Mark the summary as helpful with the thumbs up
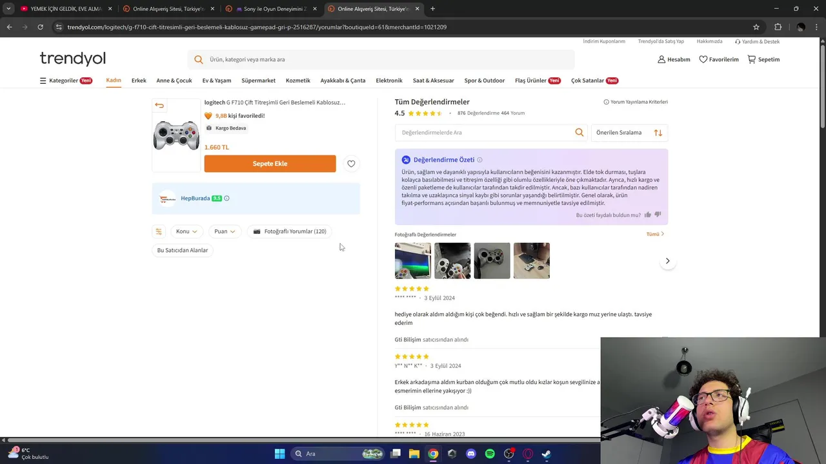Screen dimensions: 826x464 click(x=648, y=215)
